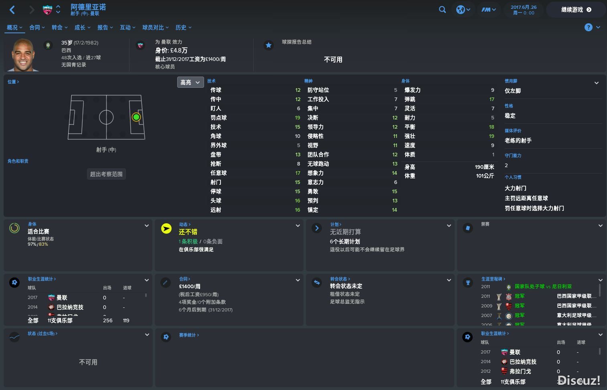
Task: Click the 角色和职责 label
Action: 18,161
